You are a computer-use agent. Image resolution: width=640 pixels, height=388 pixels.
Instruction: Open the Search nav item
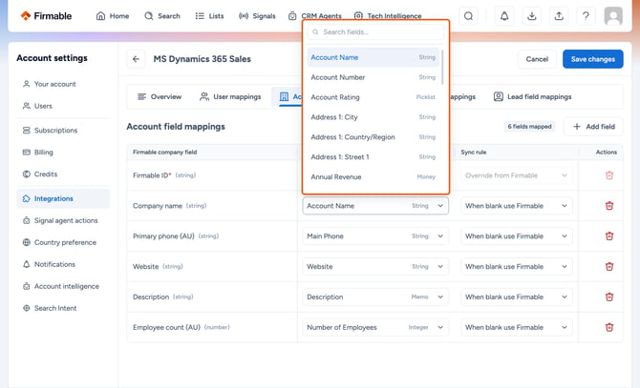pos(162,16)
